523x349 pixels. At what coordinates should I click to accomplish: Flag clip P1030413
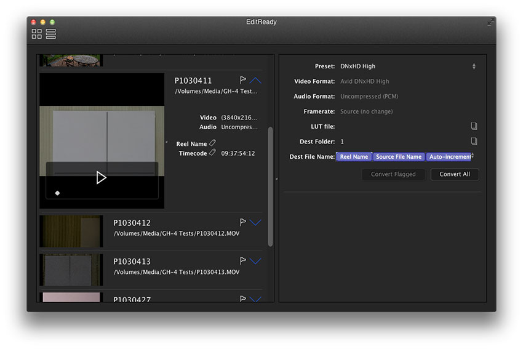click(x=242, y=261)
